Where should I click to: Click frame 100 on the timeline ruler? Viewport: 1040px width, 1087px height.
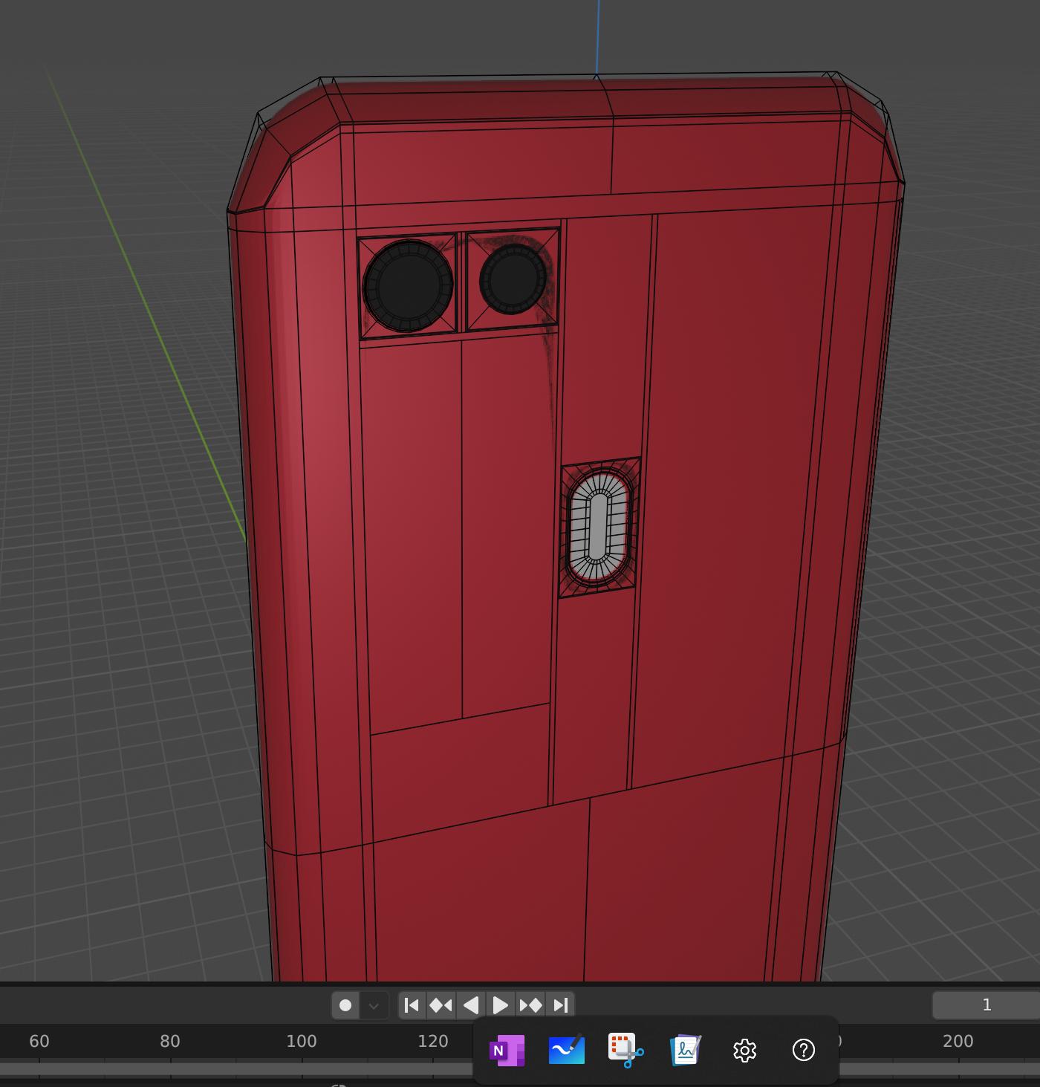click(302, 1042)
